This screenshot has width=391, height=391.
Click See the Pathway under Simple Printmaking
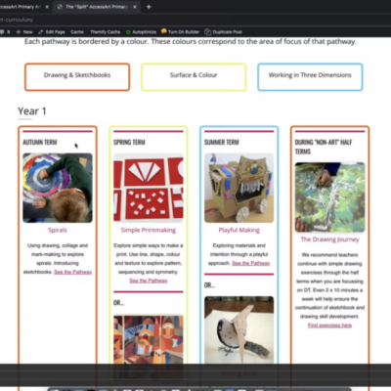(149, 281)
